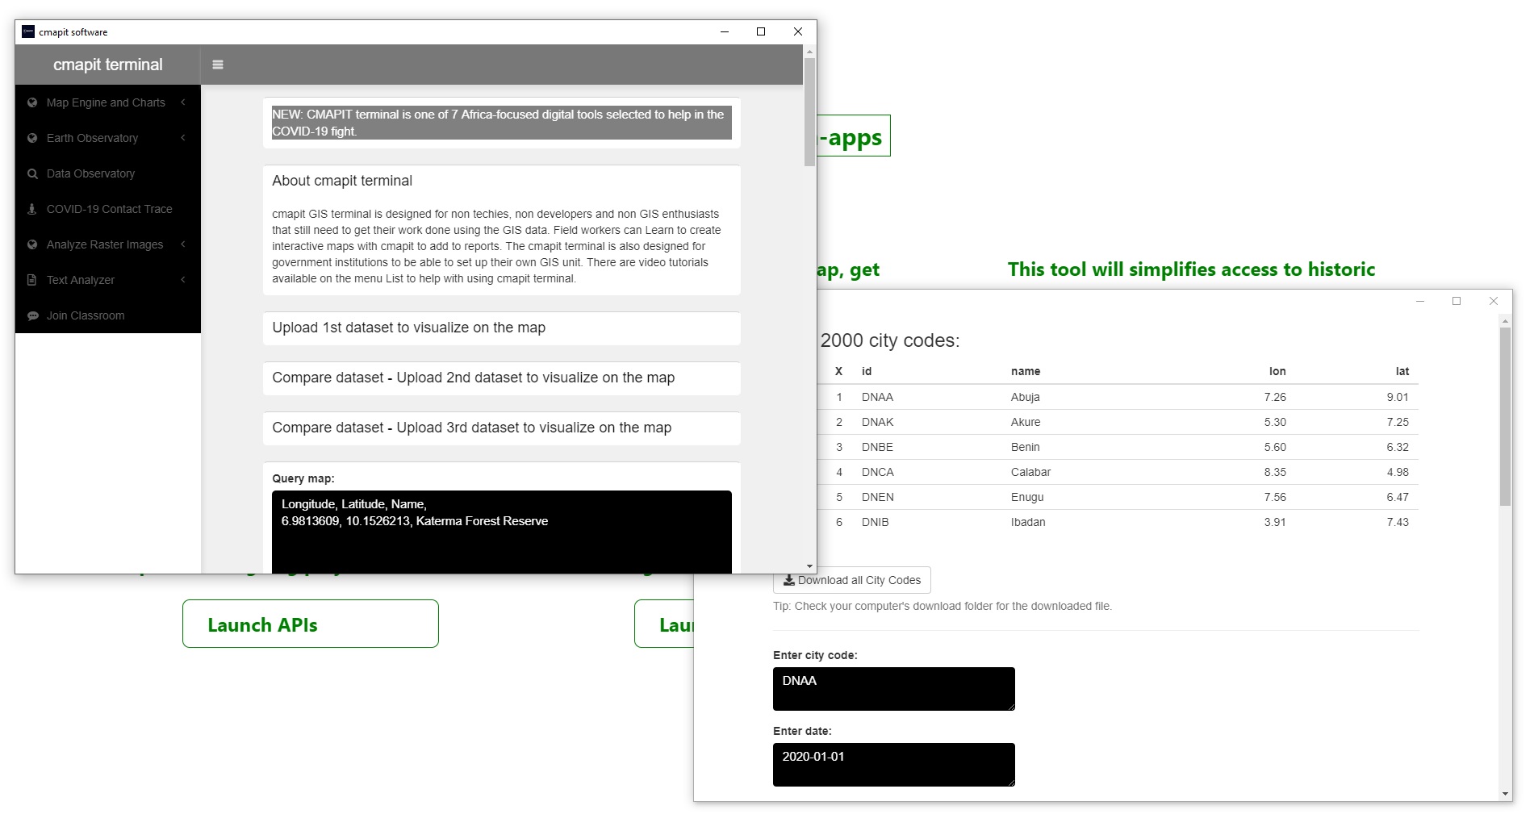Click the DNAA cell in city codes table
The width and height of the screenshot is (1534, 814).
tap(877, 397)
